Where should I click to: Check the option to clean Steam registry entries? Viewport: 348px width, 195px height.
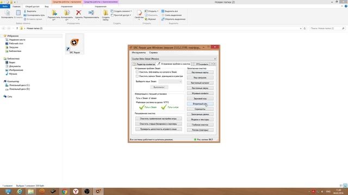[137, 76]
